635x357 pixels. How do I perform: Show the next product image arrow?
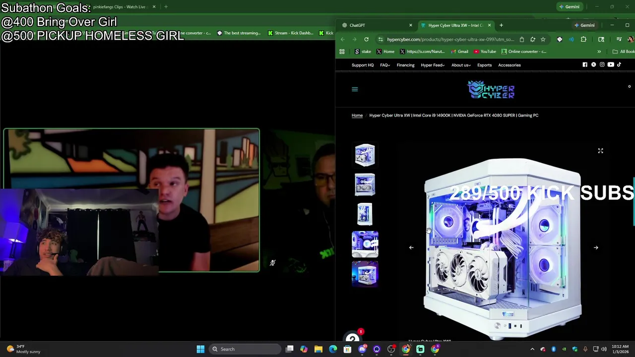coord(596,247)
